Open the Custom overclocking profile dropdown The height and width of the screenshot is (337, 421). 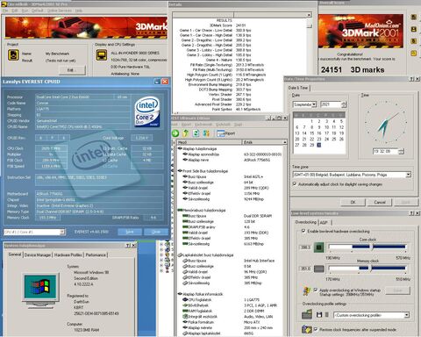click(x=406, y=315)
